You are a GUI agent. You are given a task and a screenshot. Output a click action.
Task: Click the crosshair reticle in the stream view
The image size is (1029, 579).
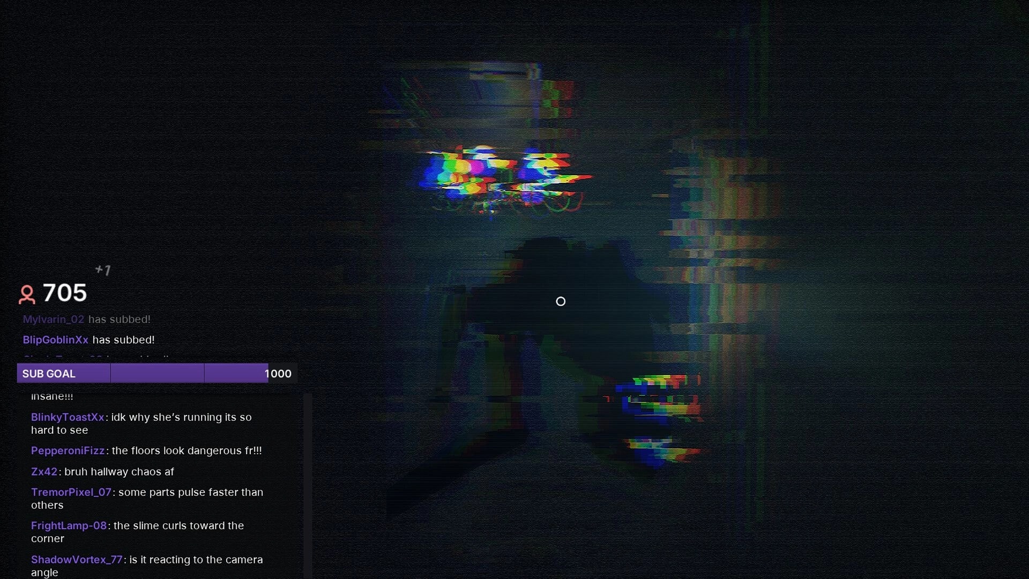[561, 301]
